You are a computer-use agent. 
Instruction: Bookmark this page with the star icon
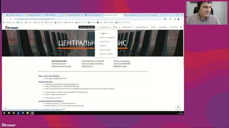165,19
